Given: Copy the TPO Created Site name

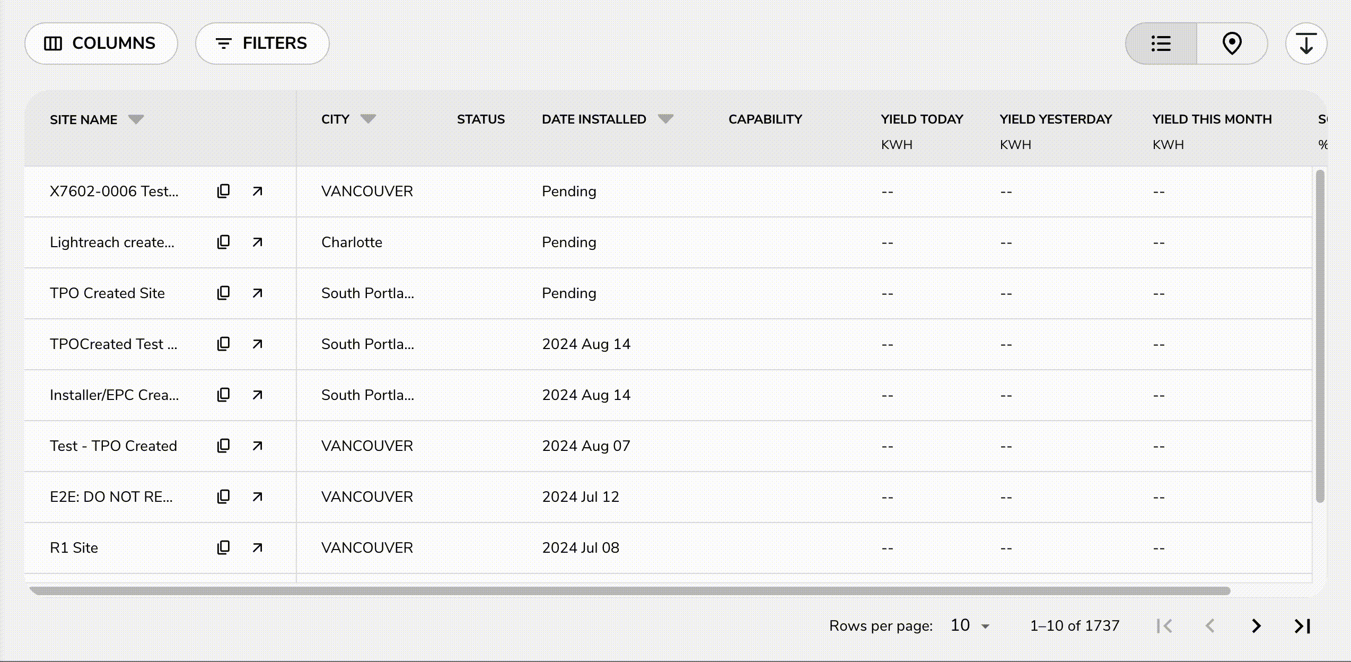Looking at the screenshot, I should [x=223, y=293].
